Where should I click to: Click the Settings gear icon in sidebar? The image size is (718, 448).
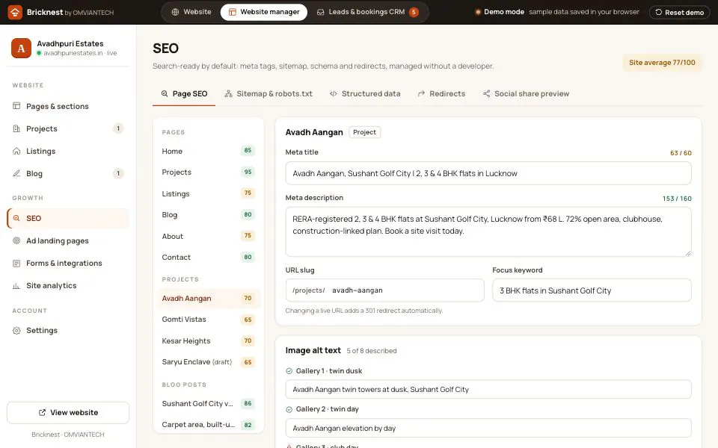click(16, 331)
